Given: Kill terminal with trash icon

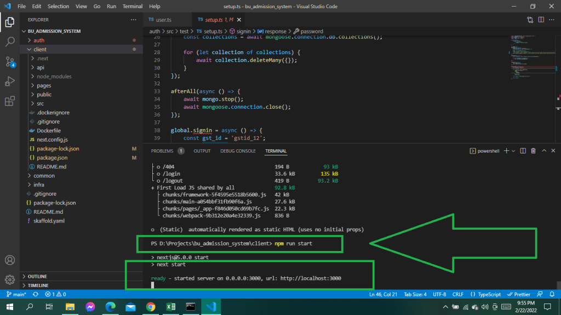Looking at the screenshot, I should pyautogui.click(x=533, y=151).
